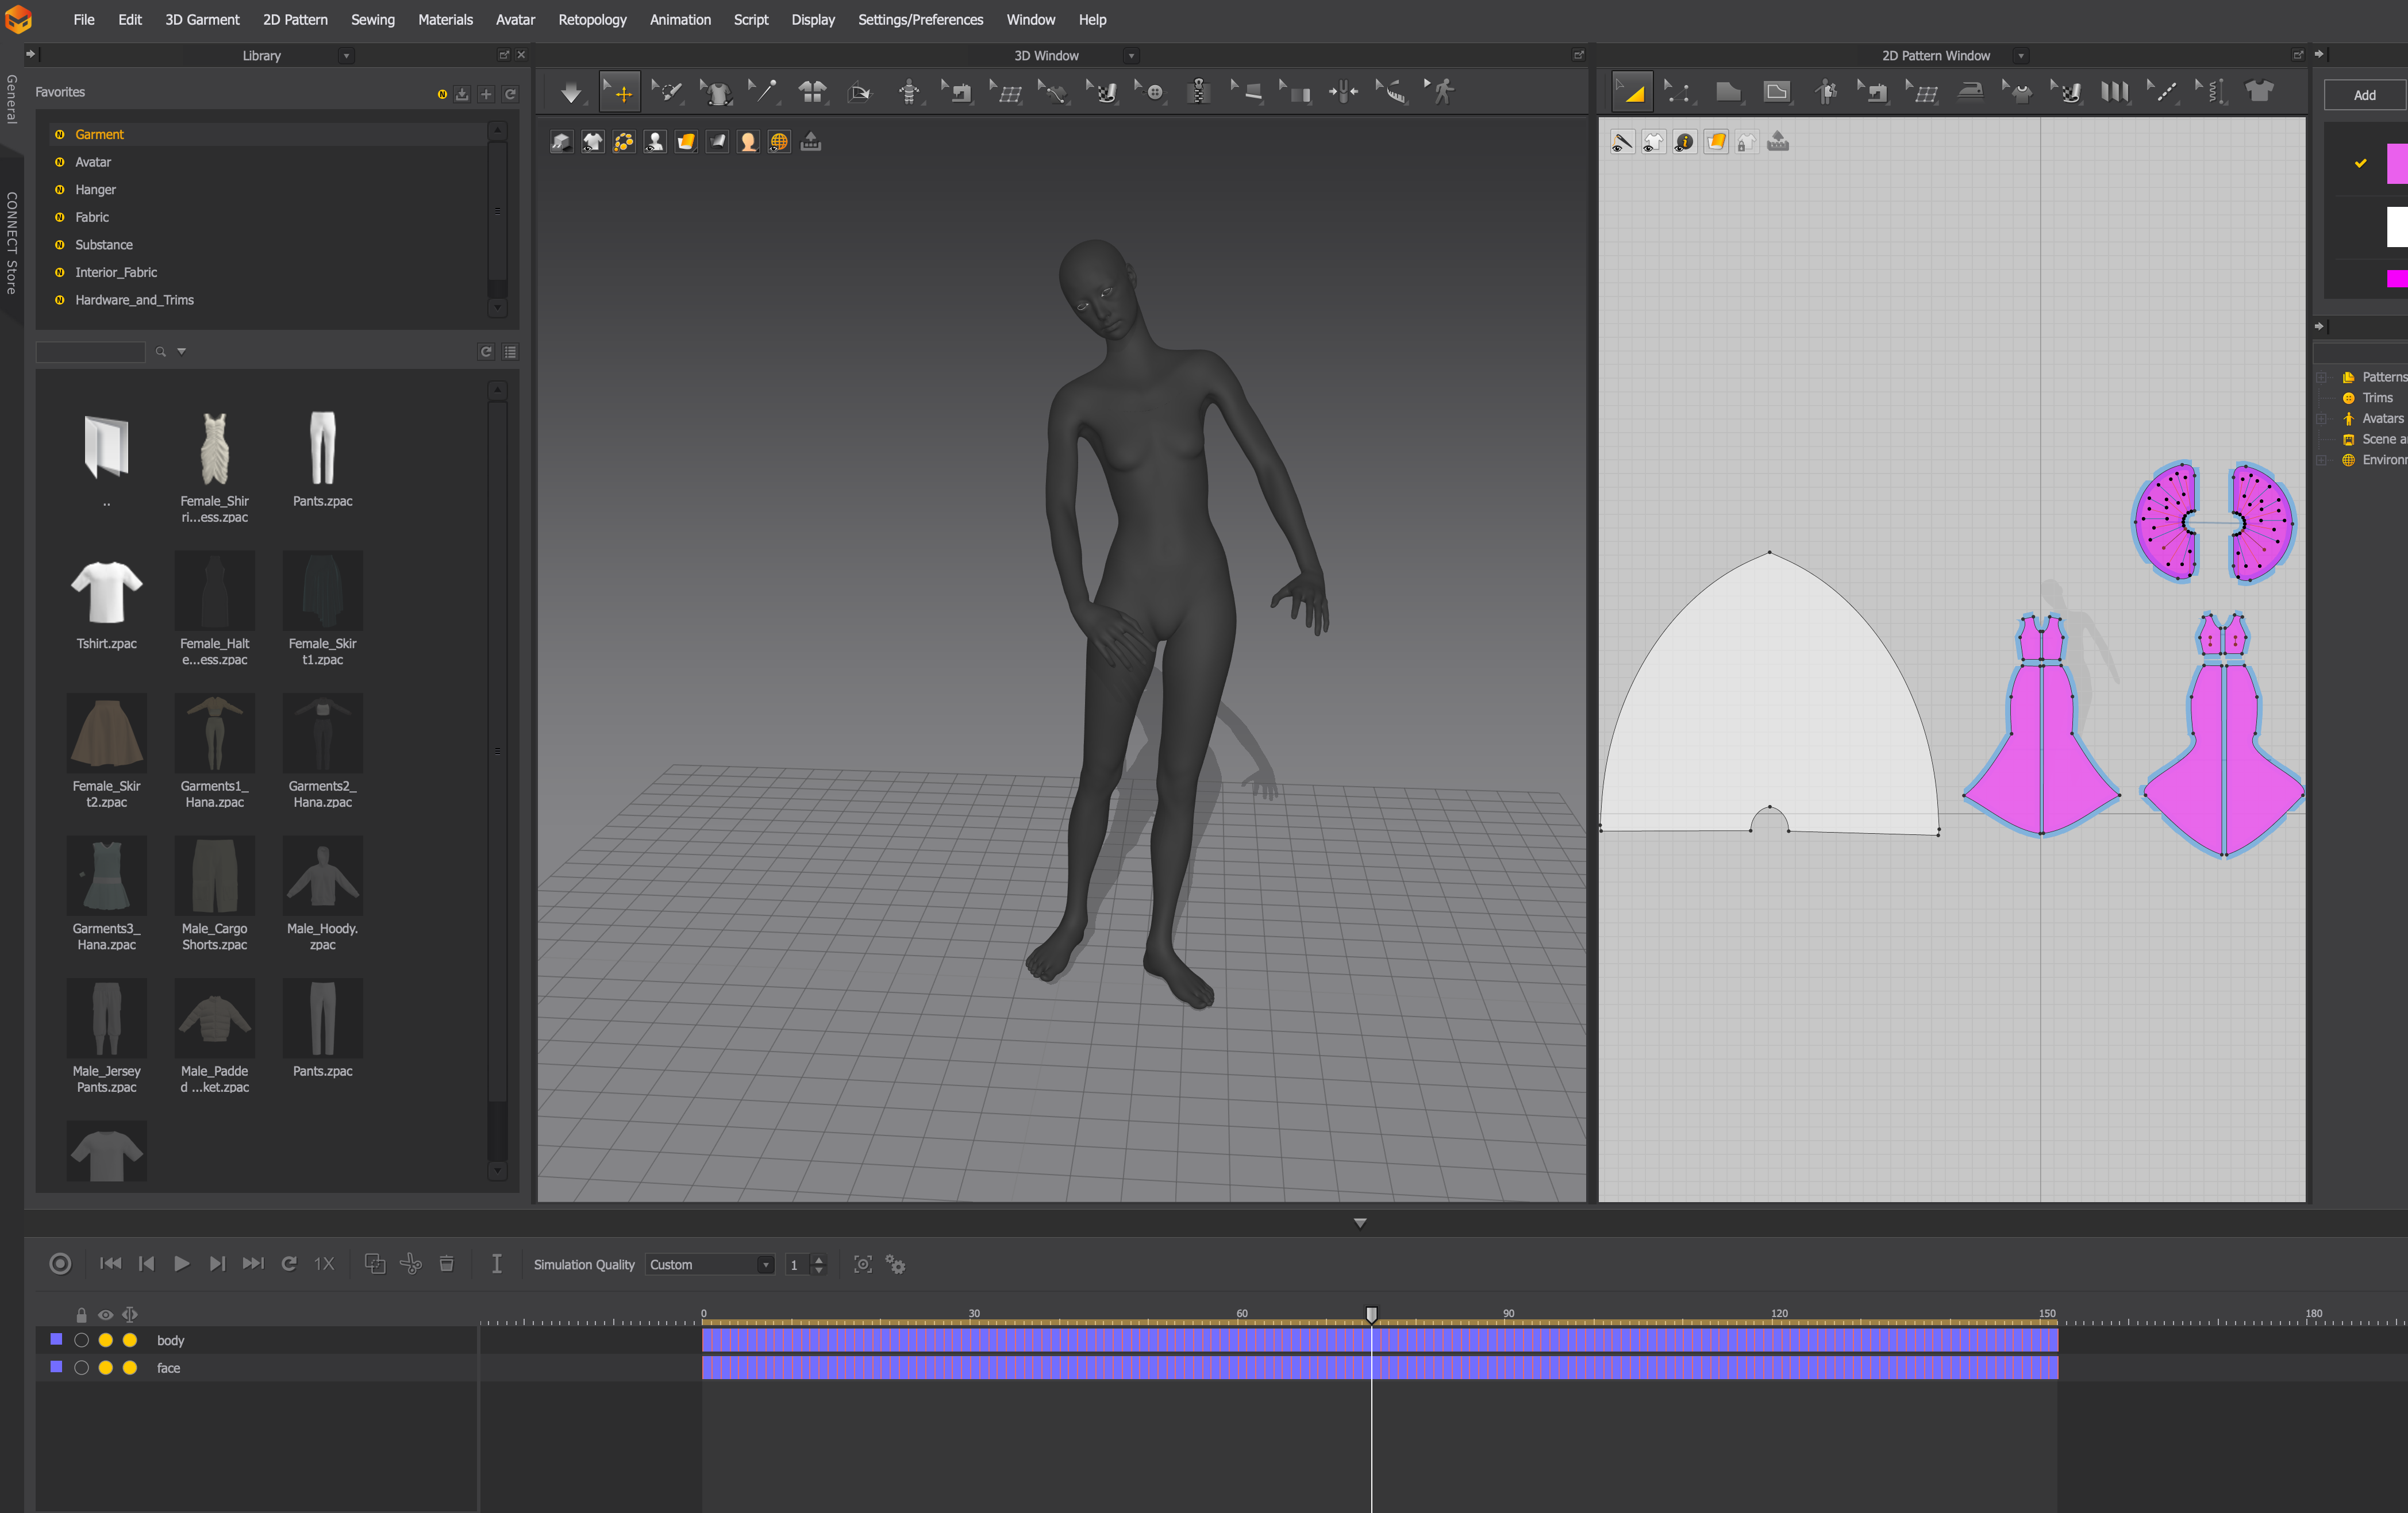
Task: Choose the zipper tool in 3D toolbar
Action: (x=1198, y=93)
